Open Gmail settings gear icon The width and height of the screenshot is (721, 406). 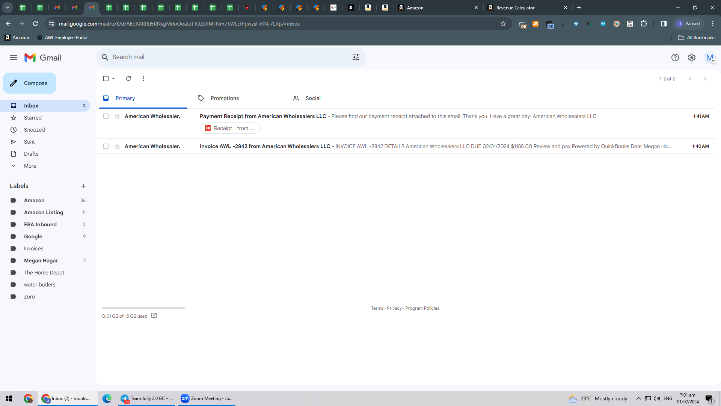tap(691, 58)
